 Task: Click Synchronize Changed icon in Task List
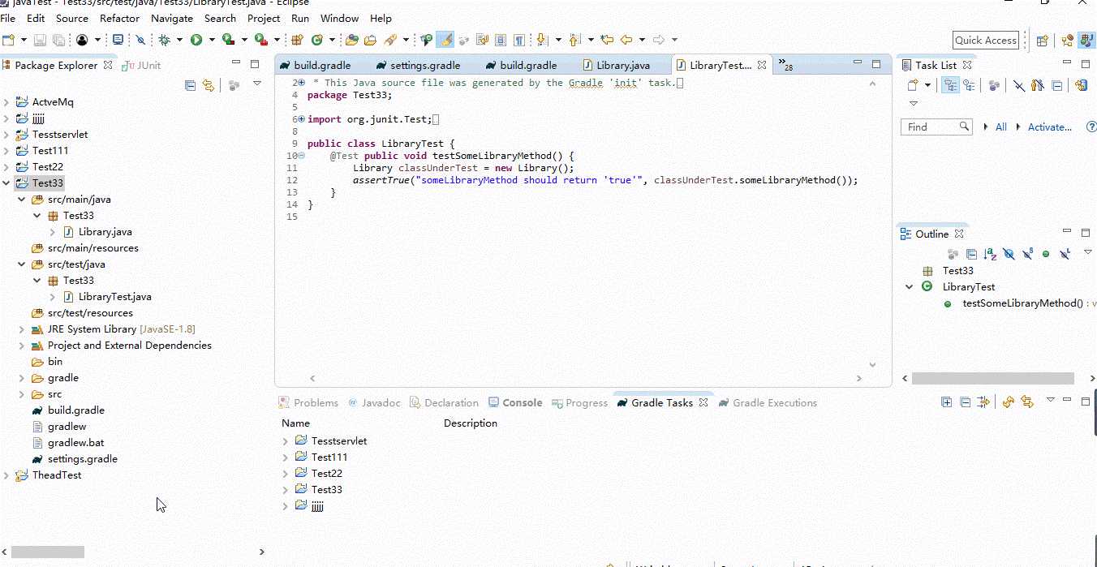(1081, 85)
